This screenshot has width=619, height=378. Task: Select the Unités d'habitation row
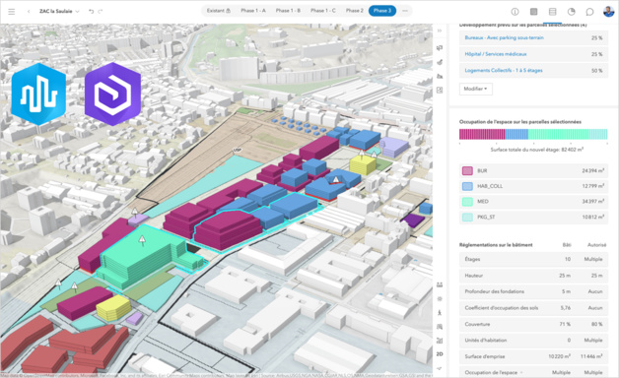click(x=533, y=341)
